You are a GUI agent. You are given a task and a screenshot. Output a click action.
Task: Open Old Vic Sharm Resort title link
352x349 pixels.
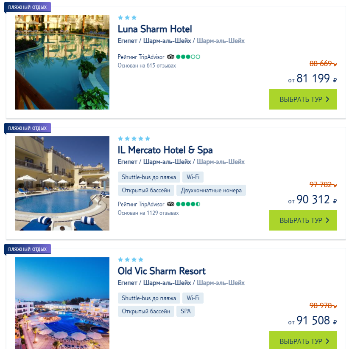162,271
